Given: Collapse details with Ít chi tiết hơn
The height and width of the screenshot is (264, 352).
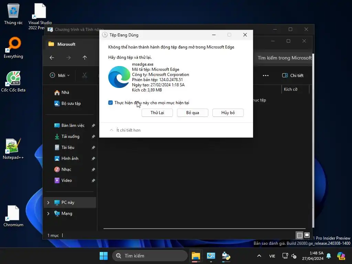Looking at the screenshot, I should (x=125, y=130).
